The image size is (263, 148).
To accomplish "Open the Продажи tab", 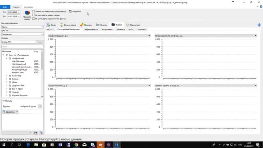I will [x=86, y=25].
